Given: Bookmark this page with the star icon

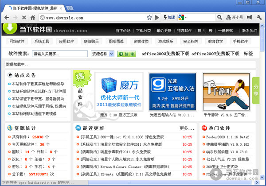Looking at the screenshot, I should [x=149, y=17].
